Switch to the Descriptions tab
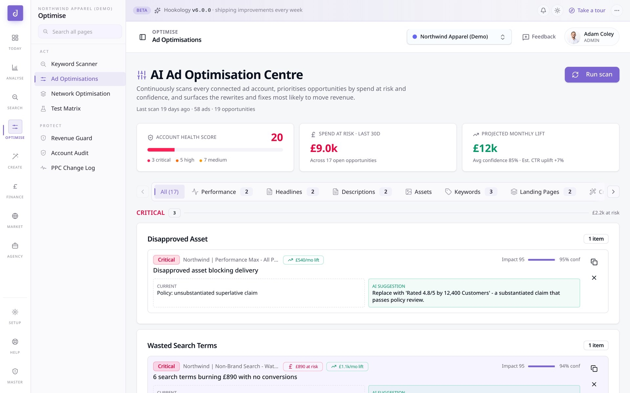 point(362,192)
